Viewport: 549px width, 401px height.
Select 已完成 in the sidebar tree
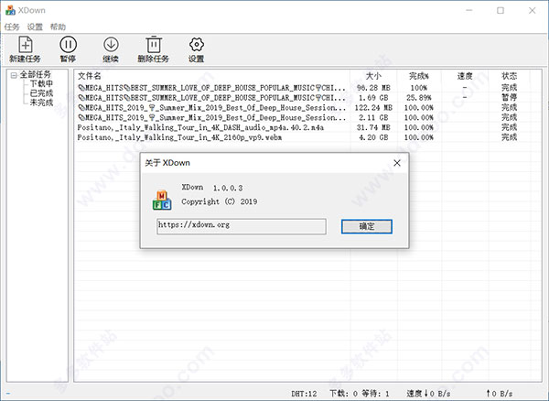point(41,93)
